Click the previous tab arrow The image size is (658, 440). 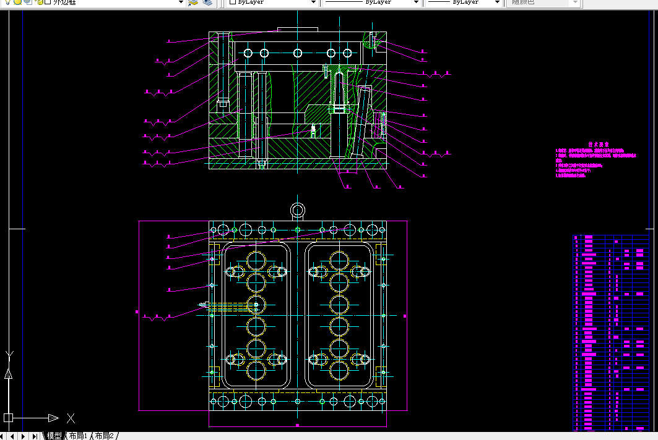[x=12, y=436]
